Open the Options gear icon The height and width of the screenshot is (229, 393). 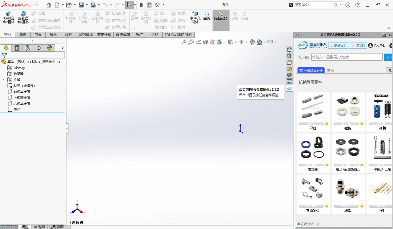[x=158, y=5]
